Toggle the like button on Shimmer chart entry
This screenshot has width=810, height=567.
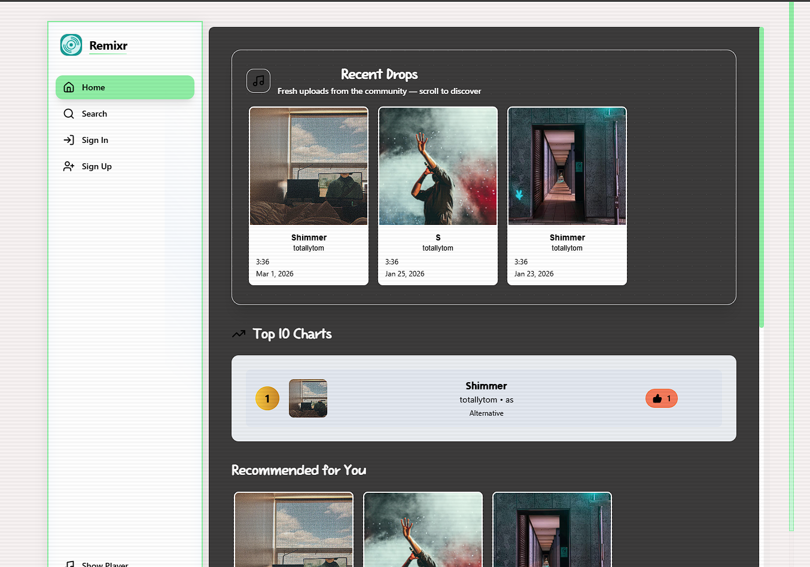(x=661, y=398)
